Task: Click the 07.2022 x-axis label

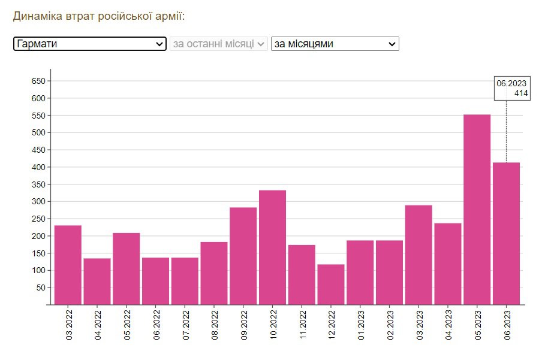Action: [x=185, y=325]
